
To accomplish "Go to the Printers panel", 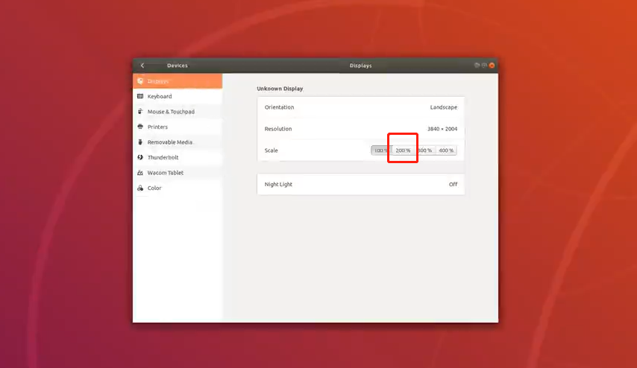I will tap(178, 127).
